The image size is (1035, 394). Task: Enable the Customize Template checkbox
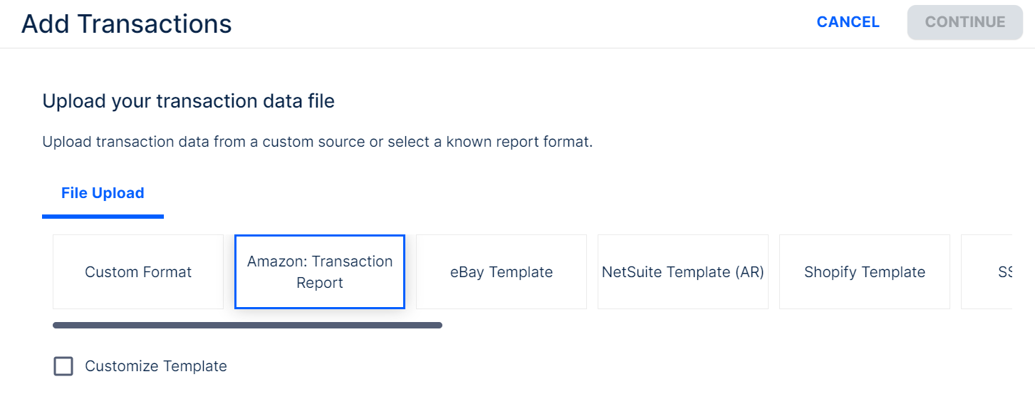[x=63, y=366]
